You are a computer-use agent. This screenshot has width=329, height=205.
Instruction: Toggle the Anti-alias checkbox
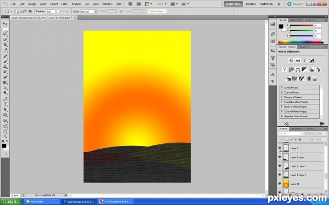(x=58, y=11)
